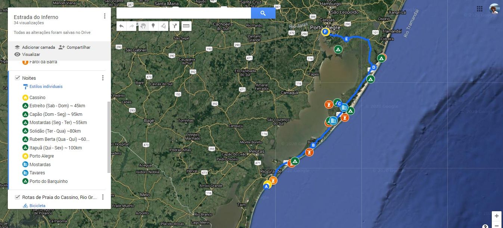Viewport: 503px width, 228px height.
Task: Open the Add directions tool
Action: (174, 26)
